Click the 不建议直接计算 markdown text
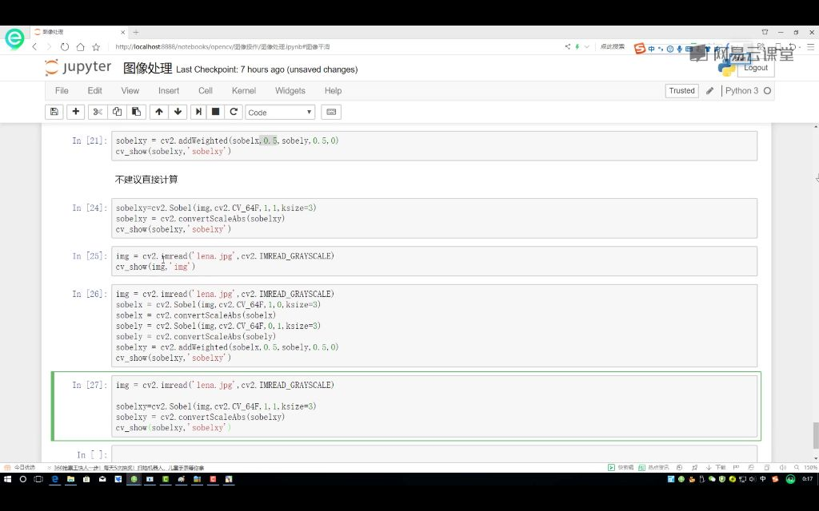Viewport: 819px width, 511px height. click(x=146, y=180)
